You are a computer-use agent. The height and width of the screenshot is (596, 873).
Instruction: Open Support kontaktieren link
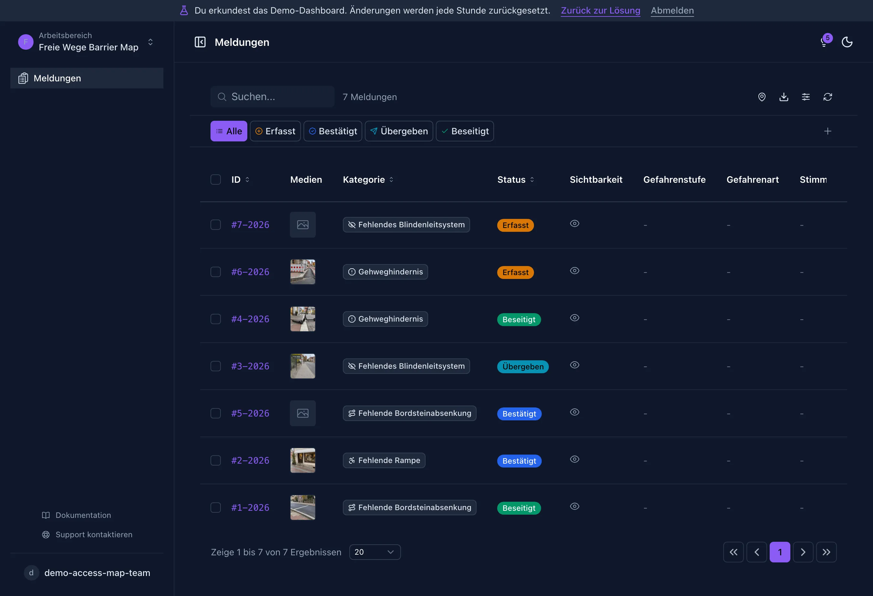pyautogui.click(x=87, y=534)
